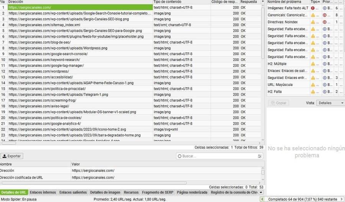This screenshot has width=345, height=202.
Task: Click the warning triangle in Canonicals row
Action: [x=313, y=15]
